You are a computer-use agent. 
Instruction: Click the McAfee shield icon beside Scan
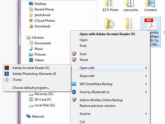[74, 54]
